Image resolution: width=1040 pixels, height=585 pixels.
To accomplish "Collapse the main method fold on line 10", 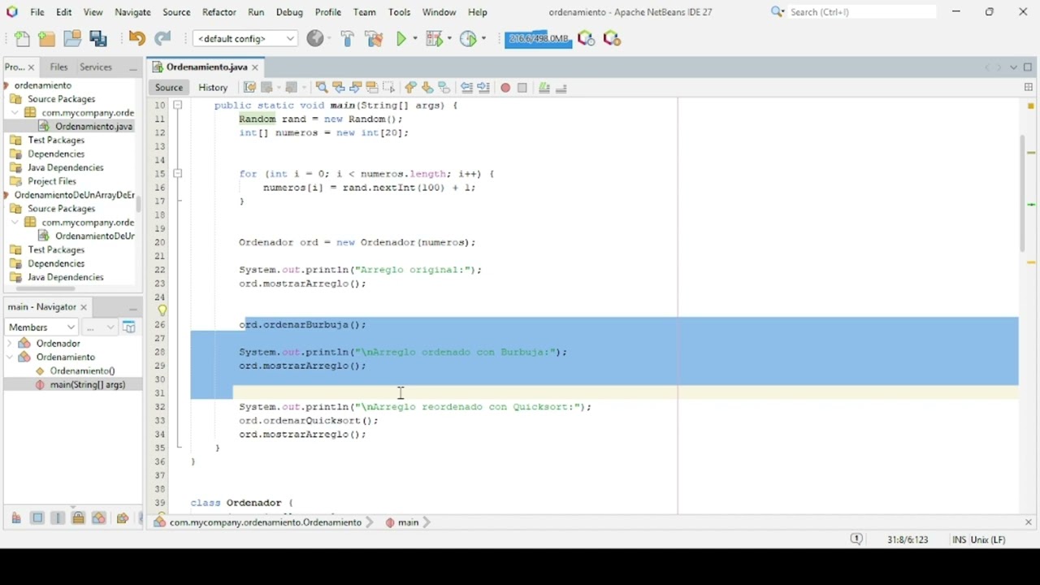I will coord(178,106).
